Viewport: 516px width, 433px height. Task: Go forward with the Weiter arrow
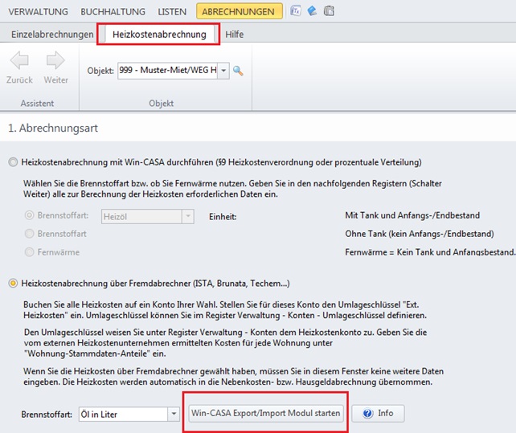click(56, 67)
